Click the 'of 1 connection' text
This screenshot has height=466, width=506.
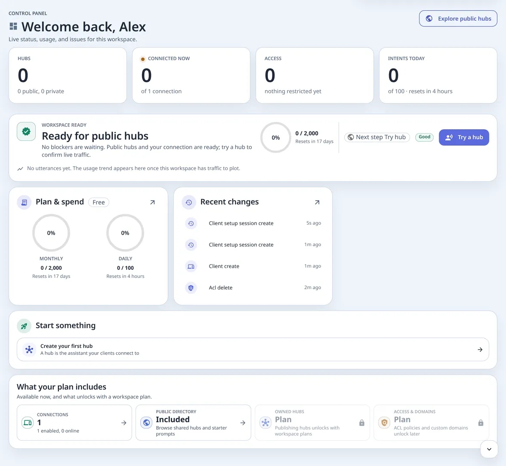tap(161, 91)
